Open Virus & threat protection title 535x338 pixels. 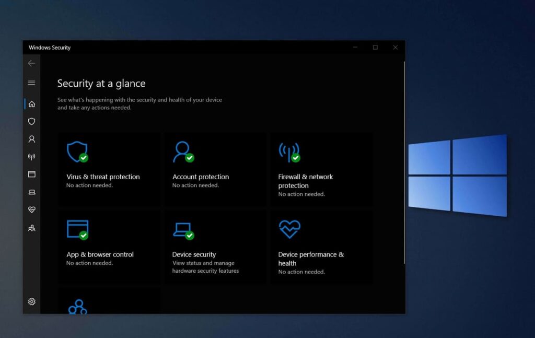pyautogui.click(x=103, y=177)
